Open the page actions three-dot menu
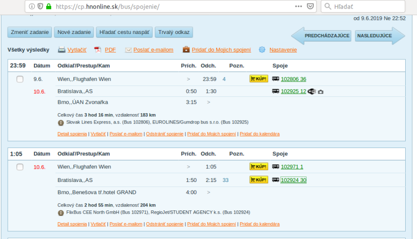The height and width of the screenshot is (239, 417). pyautogui.click(x=298, y=7)
